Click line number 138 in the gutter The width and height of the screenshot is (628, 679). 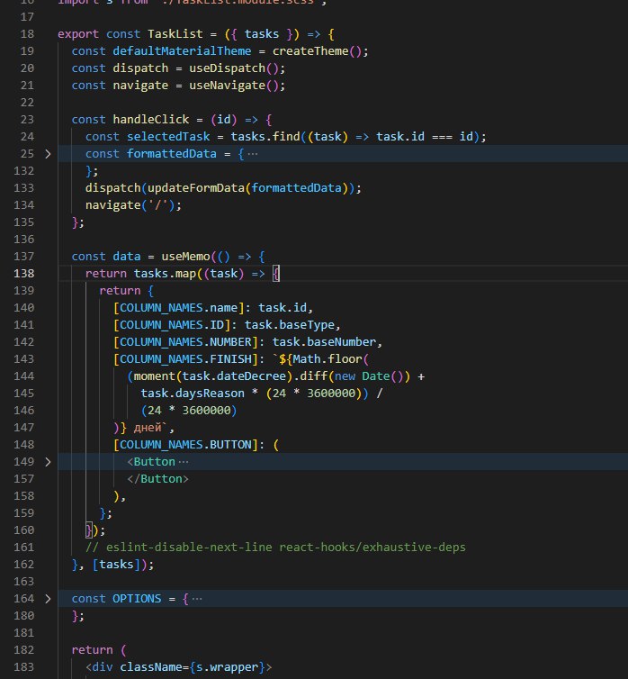coord(23,274)
